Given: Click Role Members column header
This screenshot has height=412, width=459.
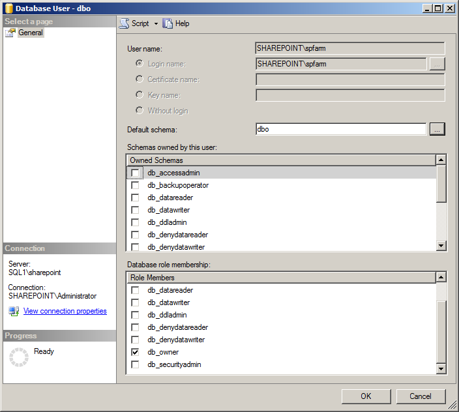Looking at the screenshot, I should click(x=281, y=278).
